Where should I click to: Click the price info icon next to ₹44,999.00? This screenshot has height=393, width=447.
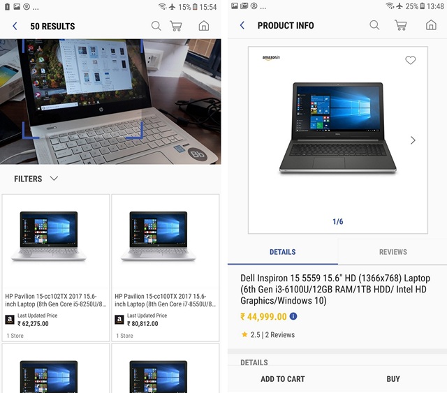(x=293, y=316)
